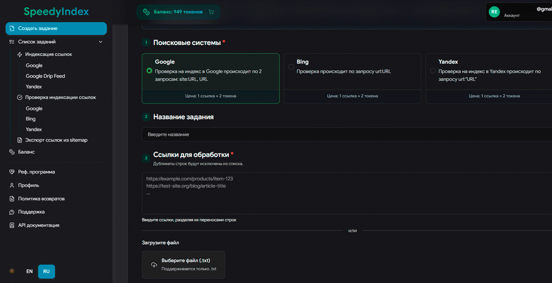Click the balance coins icon in header
The width and height of the screenshot is (552, 283).
146,12
